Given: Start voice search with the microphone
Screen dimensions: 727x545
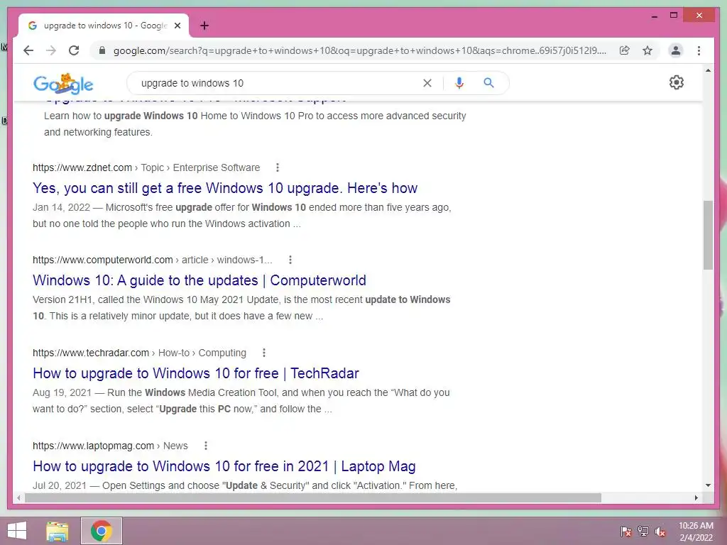Looking at the screenshot, I should pos(459,83).
